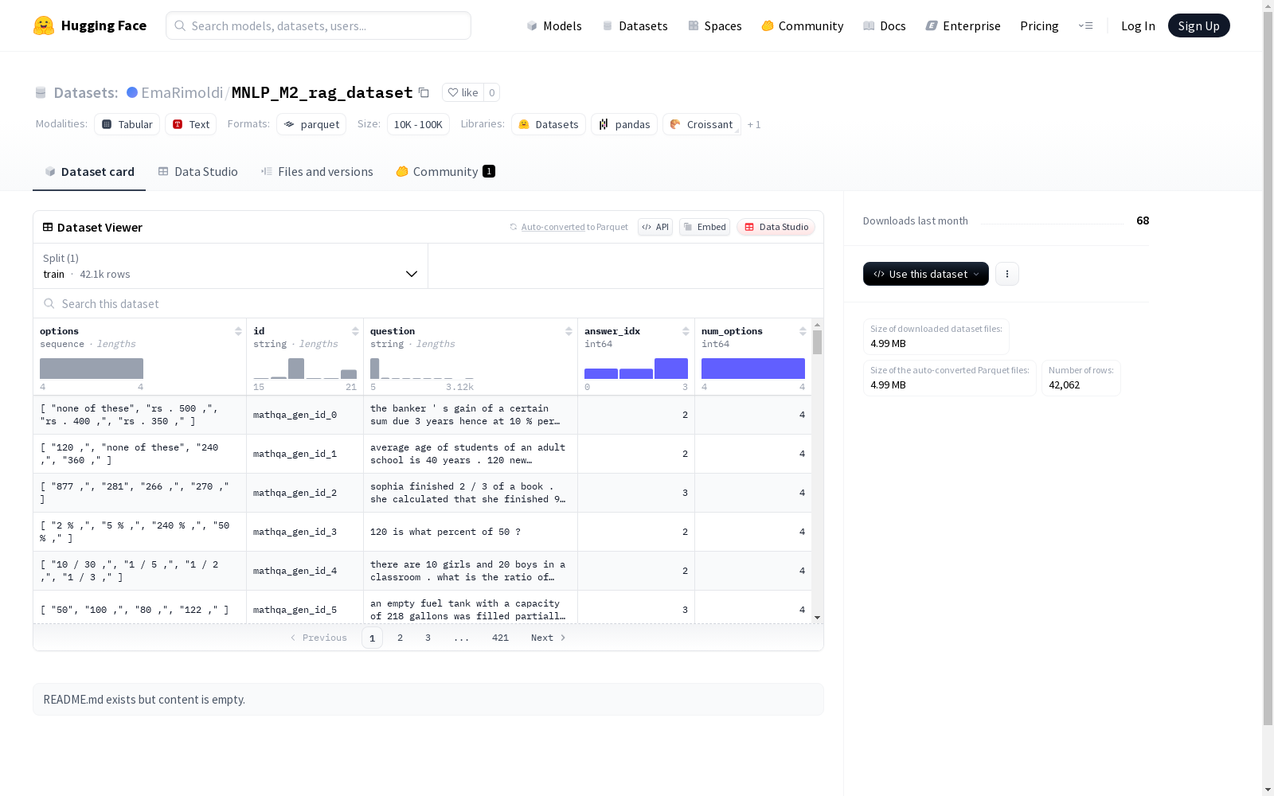
Task: Open Models in the top navigation
Action: (x=554, y=25)
